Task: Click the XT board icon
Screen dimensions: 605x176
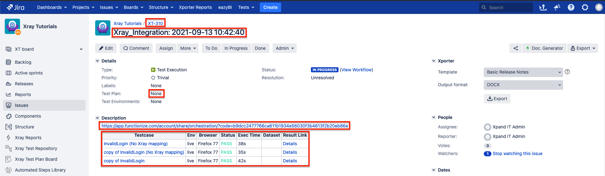Action: (x=9, y=49)
